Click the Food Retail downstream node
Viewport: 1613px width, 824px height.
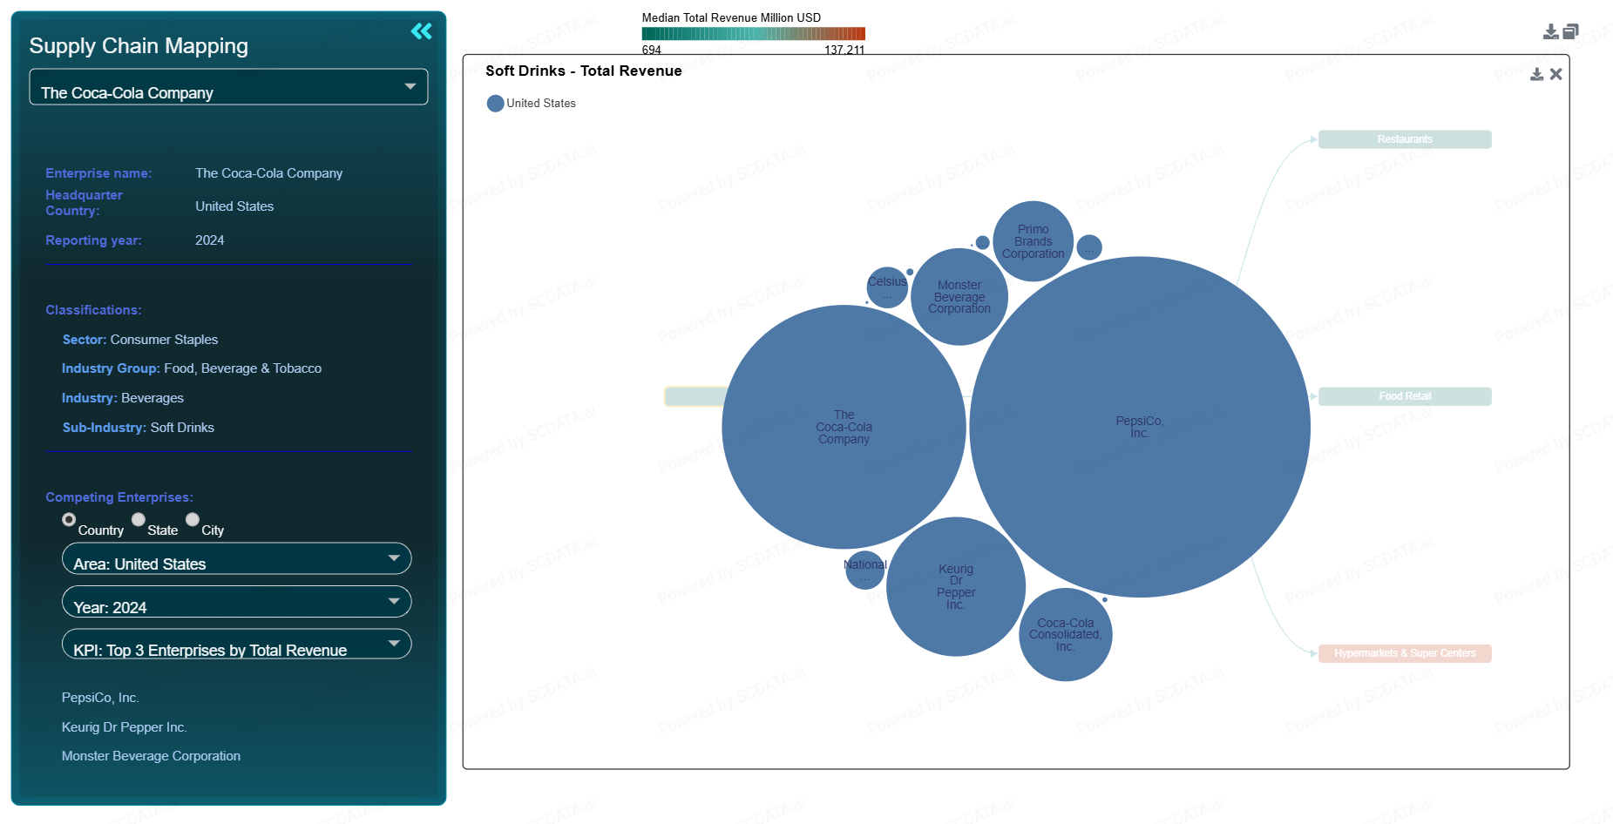tap(1405, 396)
